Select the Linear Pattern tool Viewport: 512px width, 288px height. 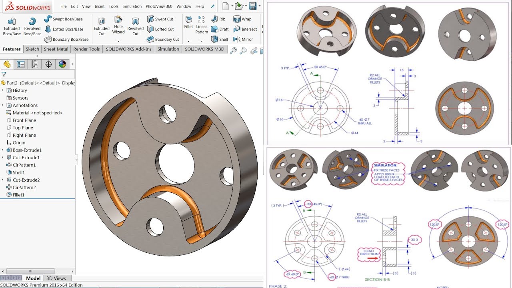click(202, 25)
